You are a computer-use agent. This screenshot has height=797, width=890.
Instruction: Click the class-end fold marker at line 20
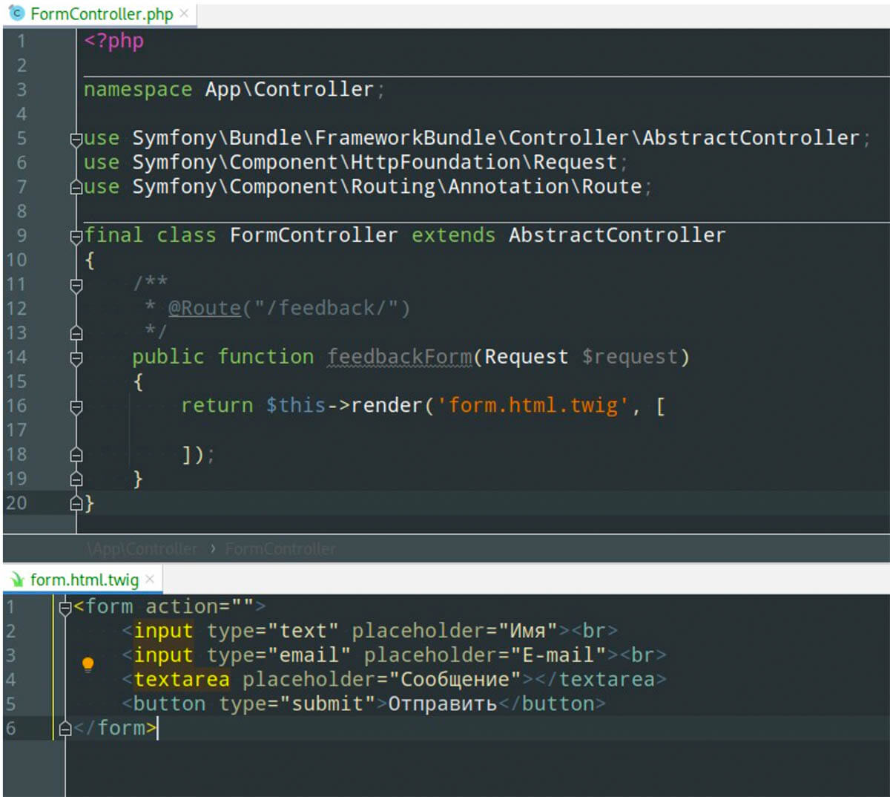coord(77,502)
